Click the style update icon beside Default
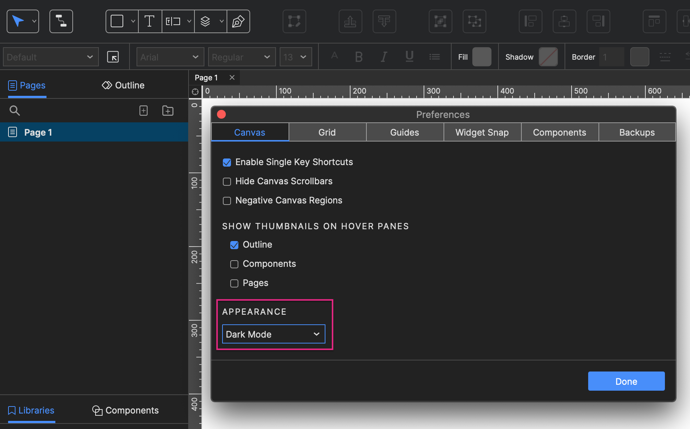 [x=113, y=57]
